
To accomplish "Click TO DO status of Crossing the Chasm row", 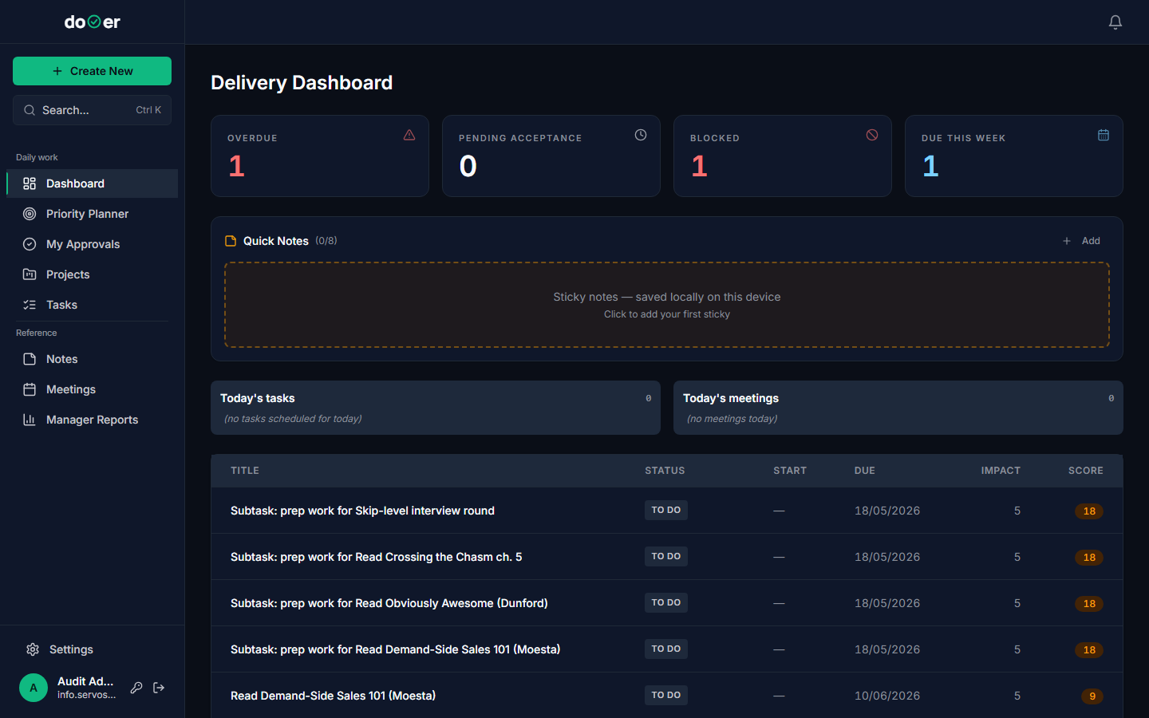I will click(666, 556).
